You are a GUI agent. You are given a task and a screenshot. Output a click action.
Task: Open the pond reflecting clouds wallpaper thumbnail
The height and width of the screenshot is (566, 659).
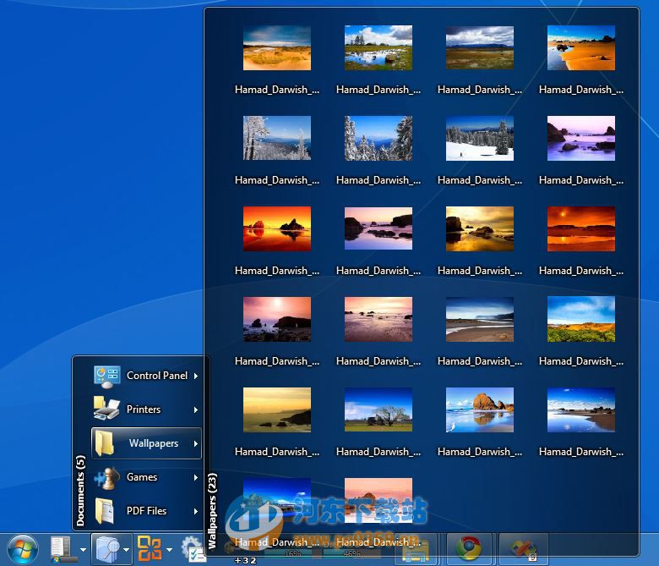pyautogui.click(x=379, y=48)
